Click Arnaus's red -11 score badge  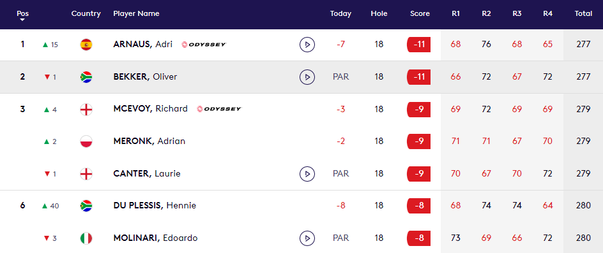click(418, 45)
